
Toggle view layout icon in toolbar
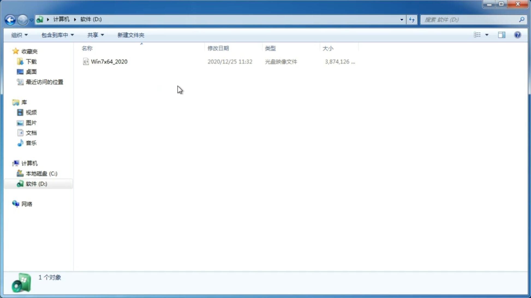(502, 35)
